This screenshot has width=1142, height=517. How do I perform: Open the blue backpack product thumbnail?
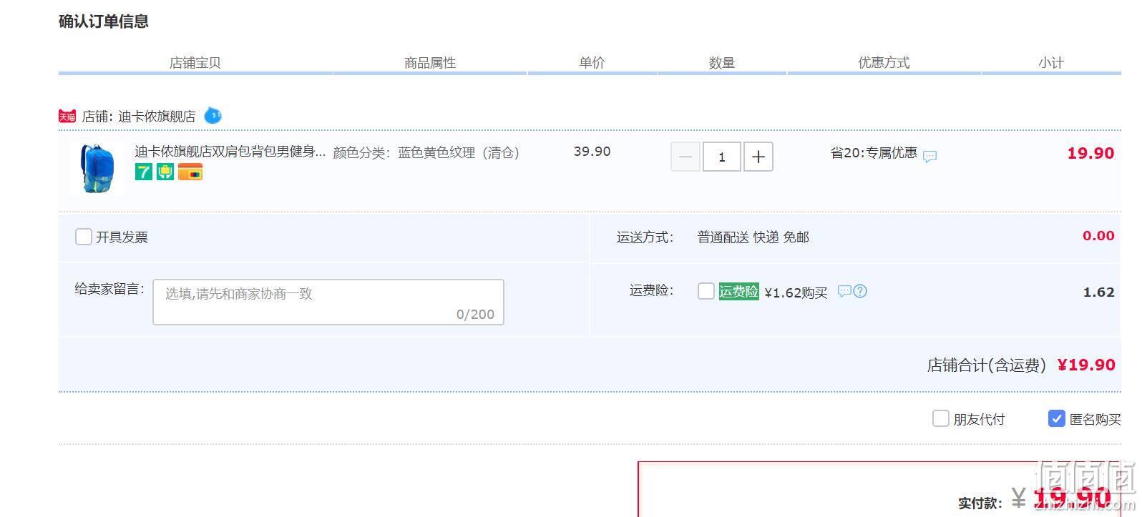click(97, 169)
